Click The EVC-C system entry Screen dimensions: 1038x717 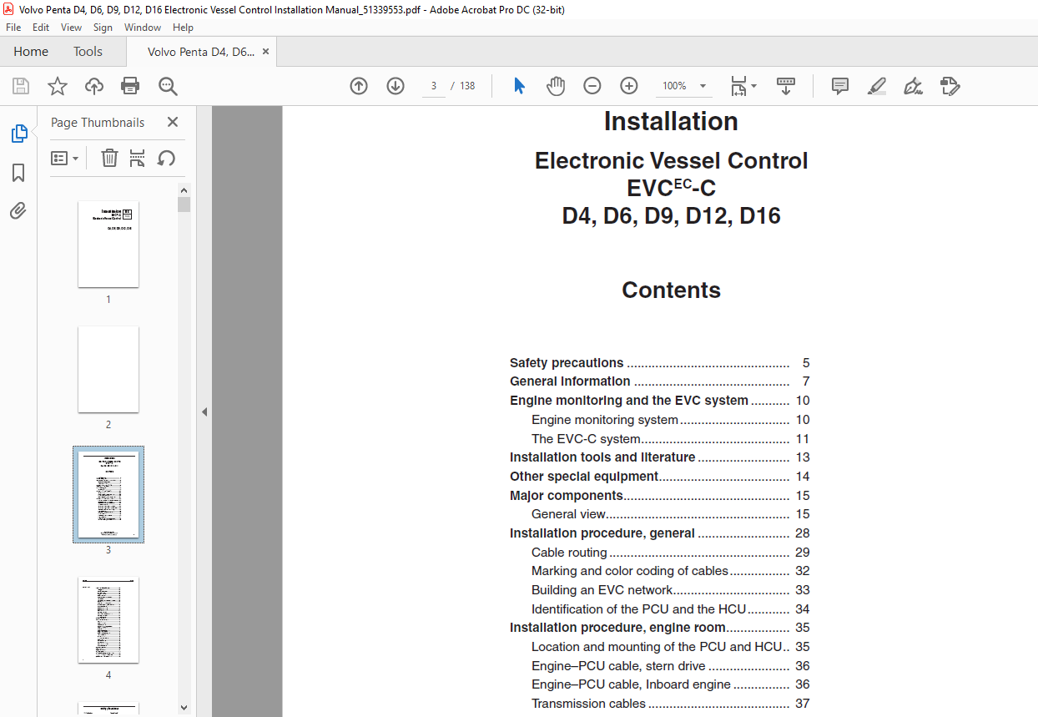pos(670,439)
